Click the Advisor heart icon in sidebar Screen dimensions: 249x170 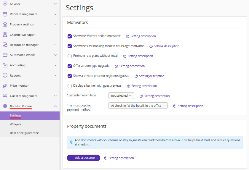[5, 4]
